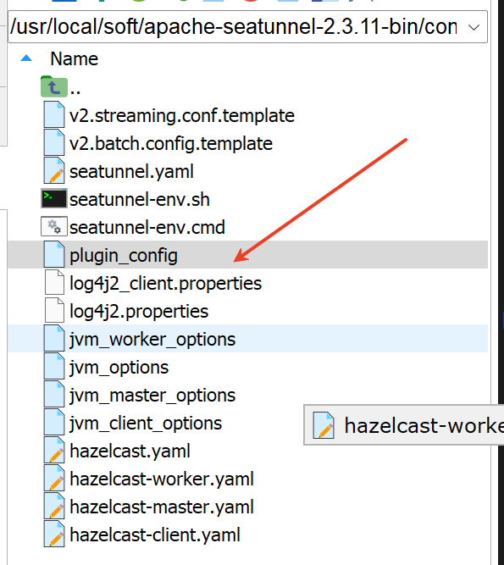Click the seatunnel-env.sh terminal icon
The image size is (504, 565).
pos(54,198)
